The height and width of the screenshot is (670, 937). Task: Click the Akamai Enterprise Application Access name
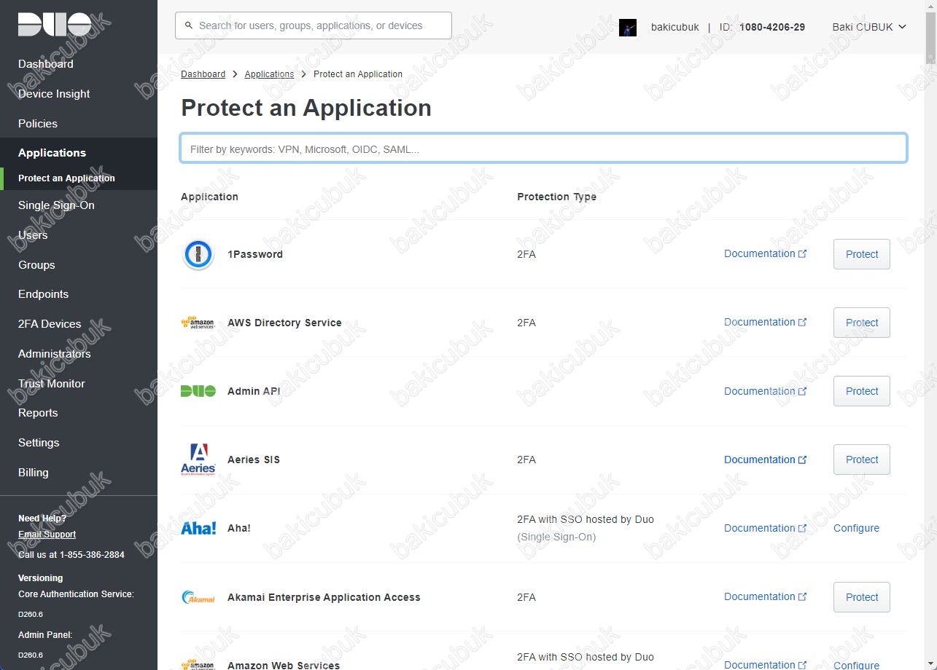[324, 597]
